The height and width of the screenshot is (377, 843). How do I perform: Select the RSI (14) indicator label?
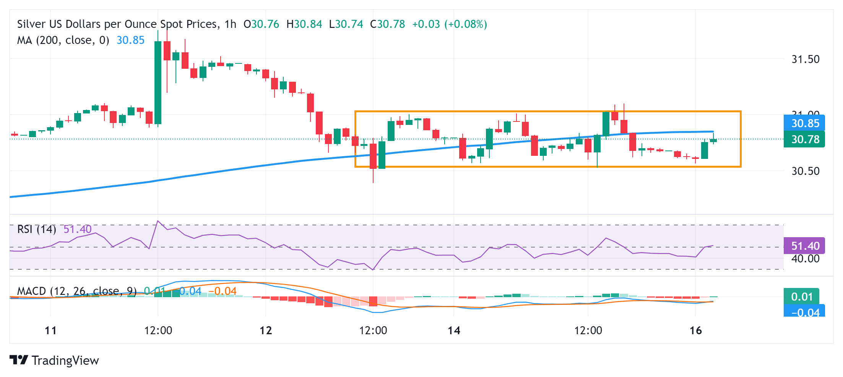tap(37, 229)
